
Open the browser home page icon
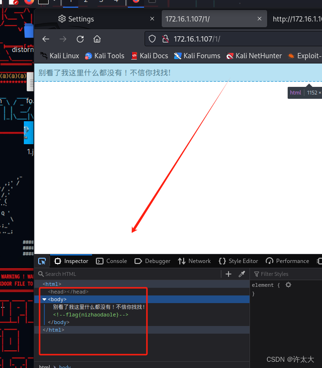tap(97, 39)
